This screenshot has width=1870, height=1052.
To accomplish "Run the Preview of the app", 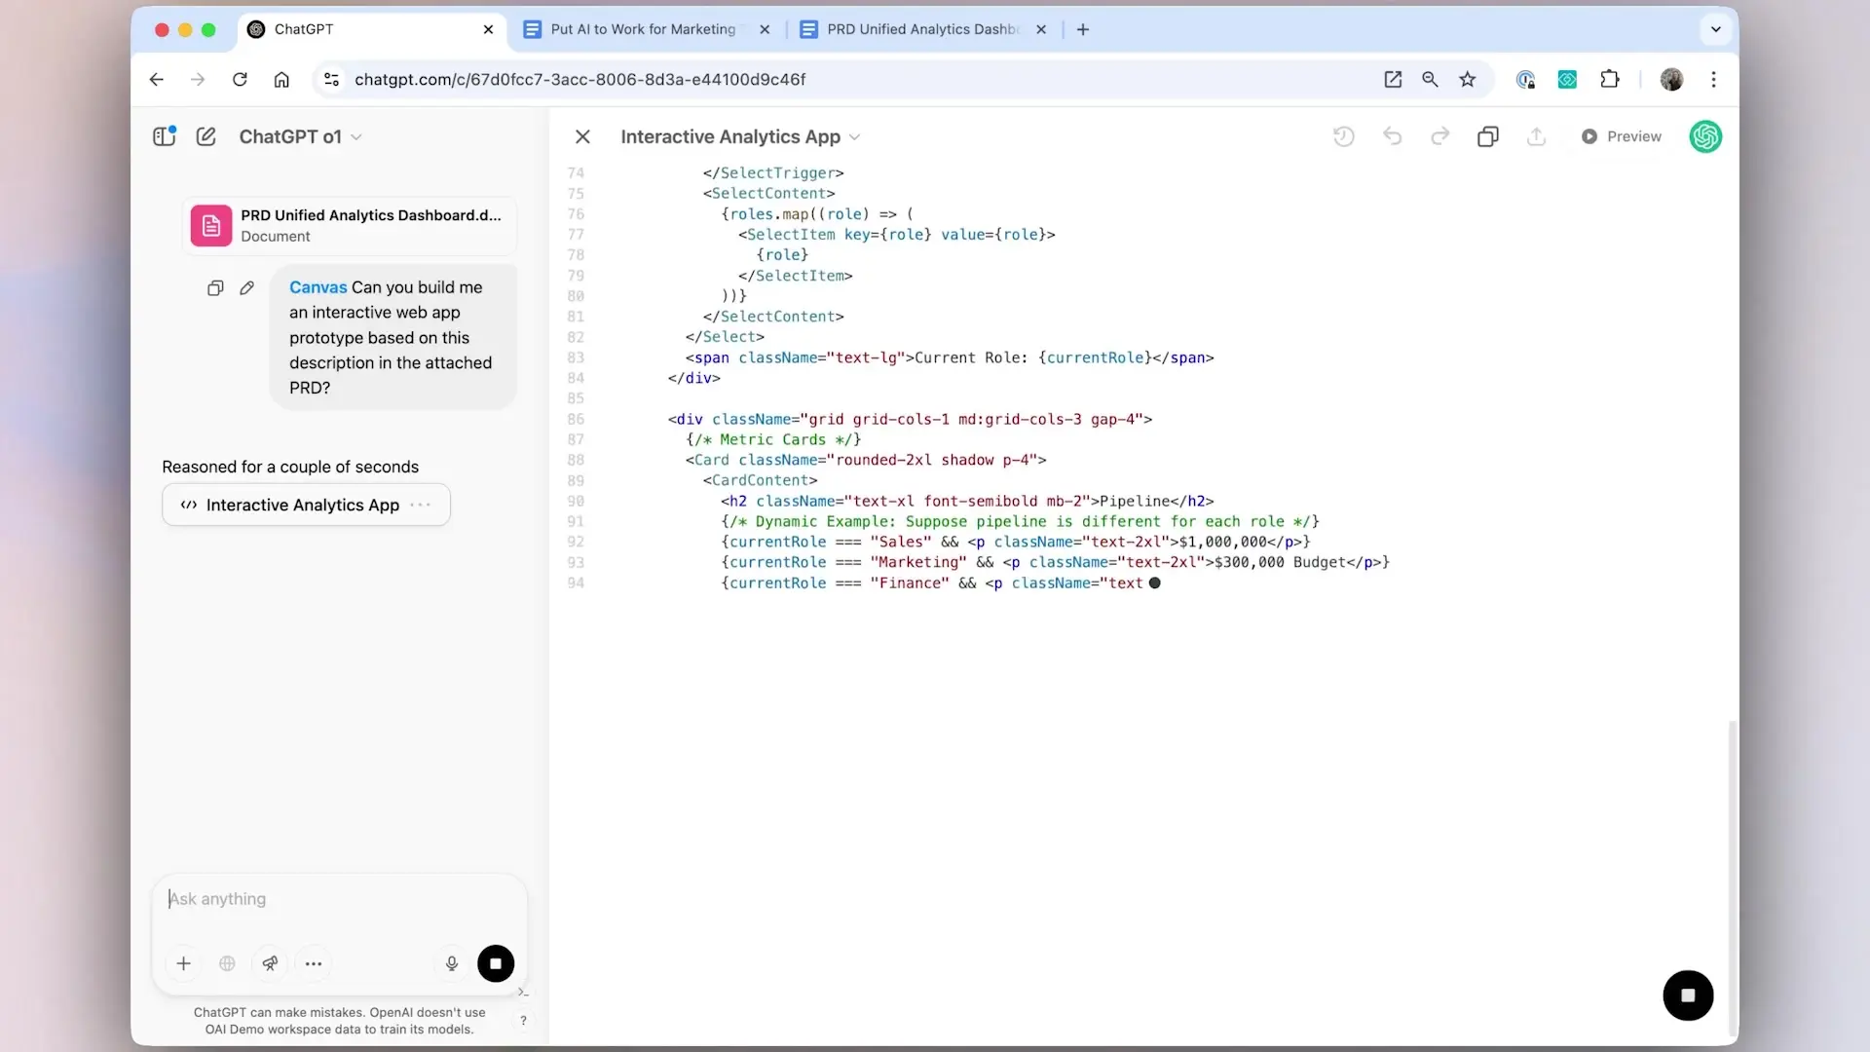I will [x=1621, y=137].
